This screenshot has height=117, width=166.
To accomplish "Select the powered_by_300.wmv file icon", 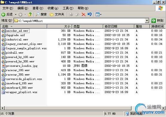I will point(3,61).
